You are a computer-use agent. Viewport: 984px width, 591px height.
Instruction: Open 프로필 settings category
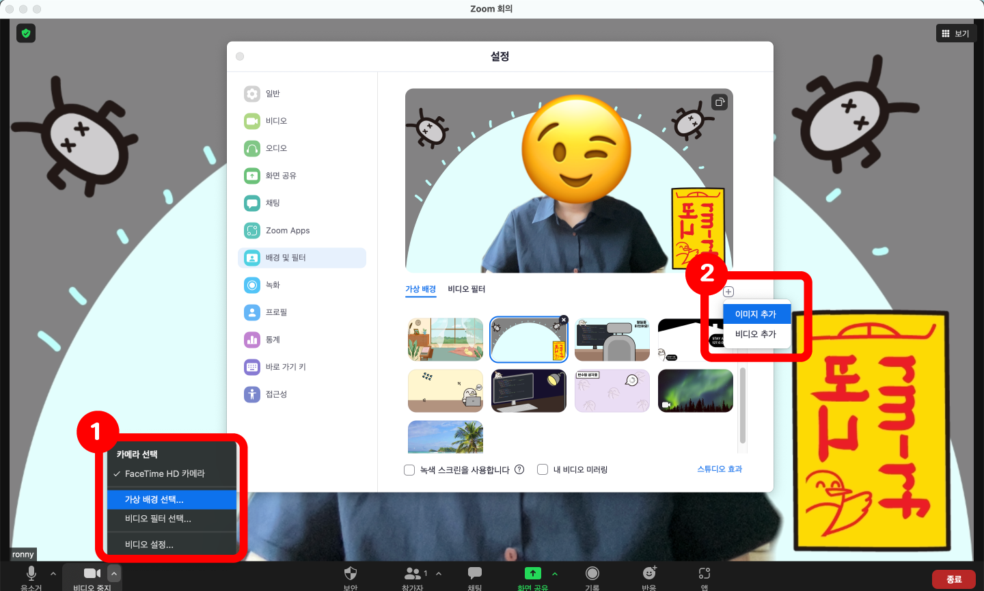302,312
